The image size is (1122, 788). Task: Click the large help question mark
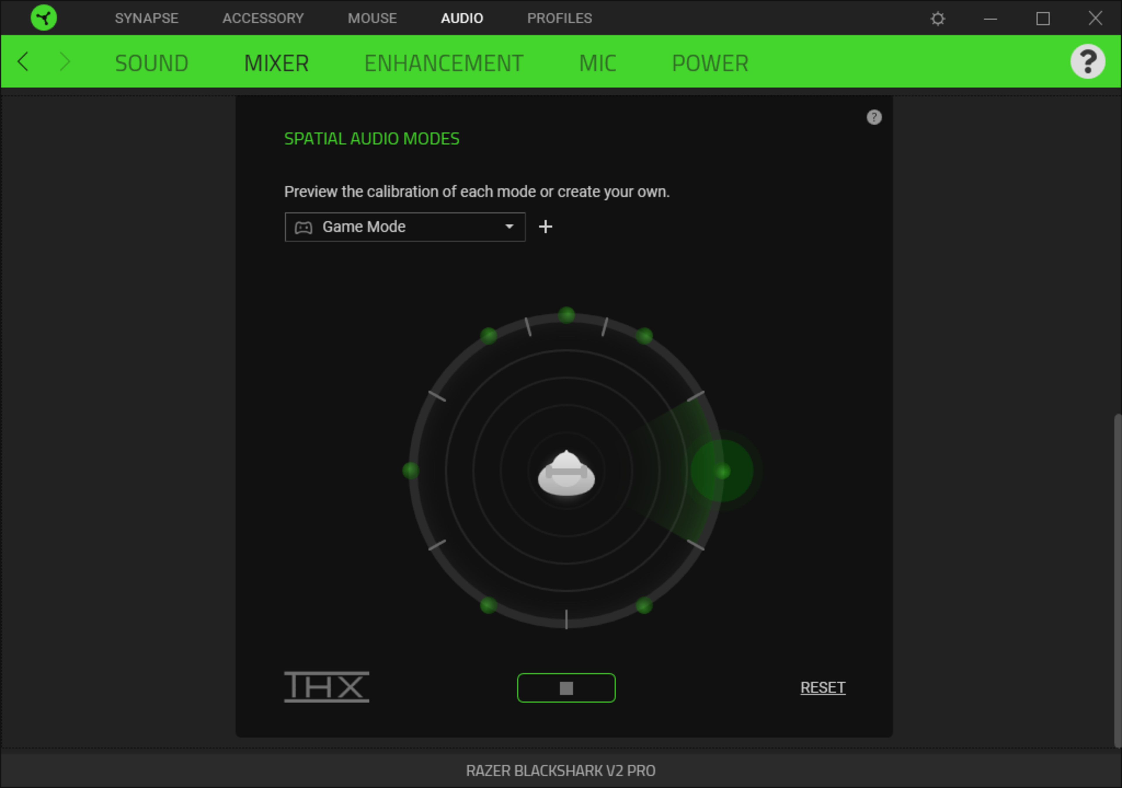tap(1087, 62)
